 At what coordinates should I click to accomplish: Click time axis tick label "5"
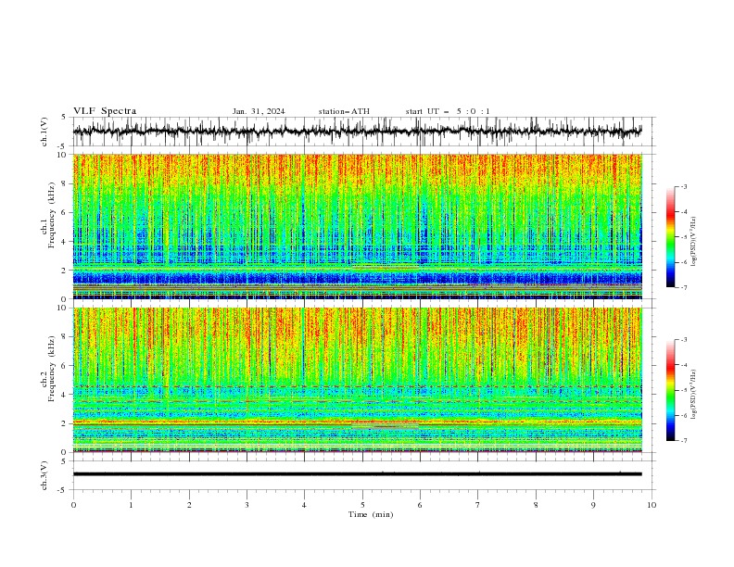(x=362, y=505)
